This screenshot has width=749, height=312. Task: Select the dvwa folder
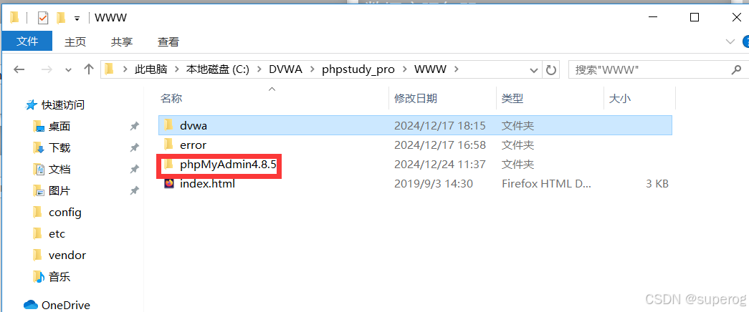click(x=415, y=126)
